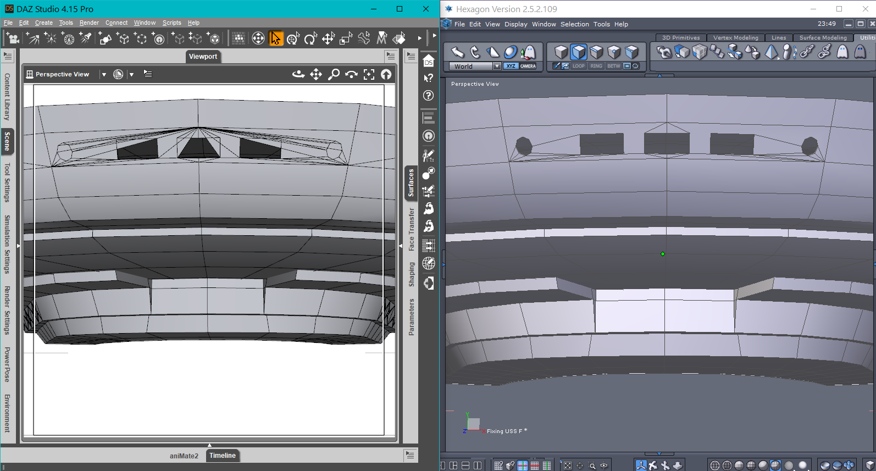Viewport: 876px width, 471px height.
Task: Open the Parameters side pane
Action: coord(412,317)
